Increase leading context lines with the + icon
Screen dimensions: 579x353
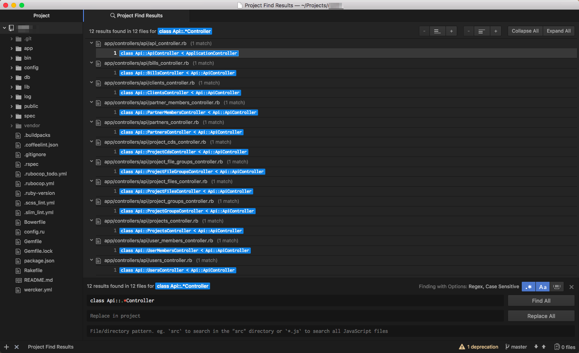point(451,31)
